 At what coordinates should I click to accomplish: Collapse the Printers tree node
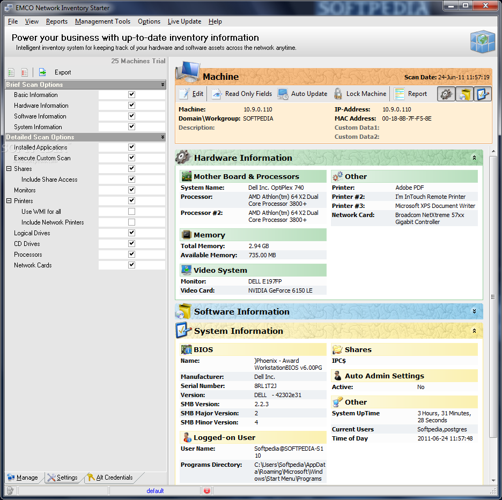coord(9,201)
